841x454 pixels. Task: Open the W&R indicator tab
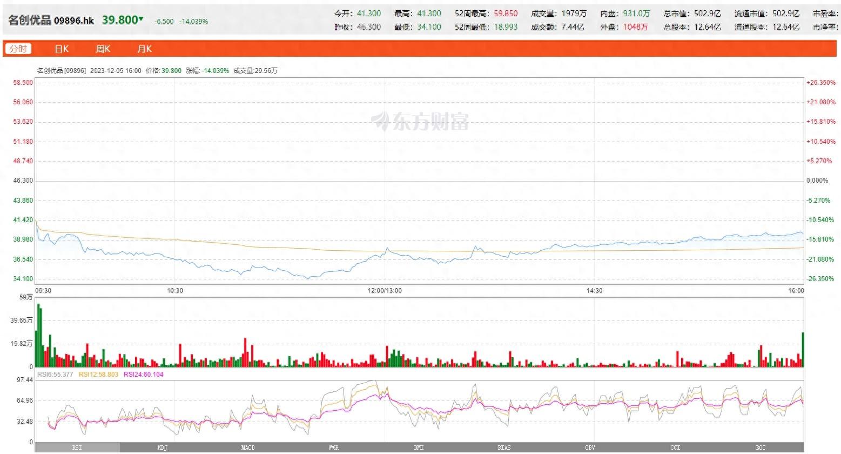tap(333, 448)
